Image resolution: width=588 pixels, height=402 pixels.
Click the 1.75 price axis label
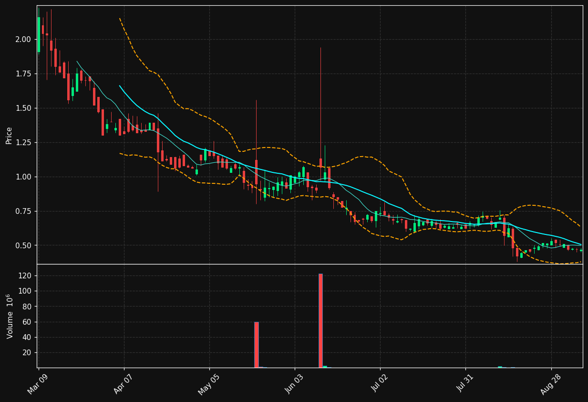[x=23, y=74]
